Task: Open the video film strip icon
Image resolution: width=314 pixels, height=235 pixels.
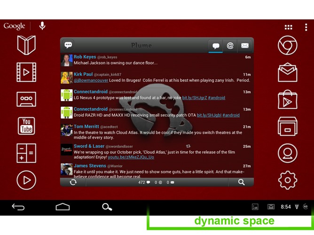Action: click(x=26, y=72)
